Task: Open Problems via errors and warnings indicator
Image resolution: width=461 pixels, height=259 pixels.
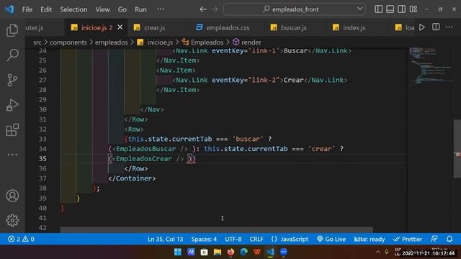Action: [21, 239]
